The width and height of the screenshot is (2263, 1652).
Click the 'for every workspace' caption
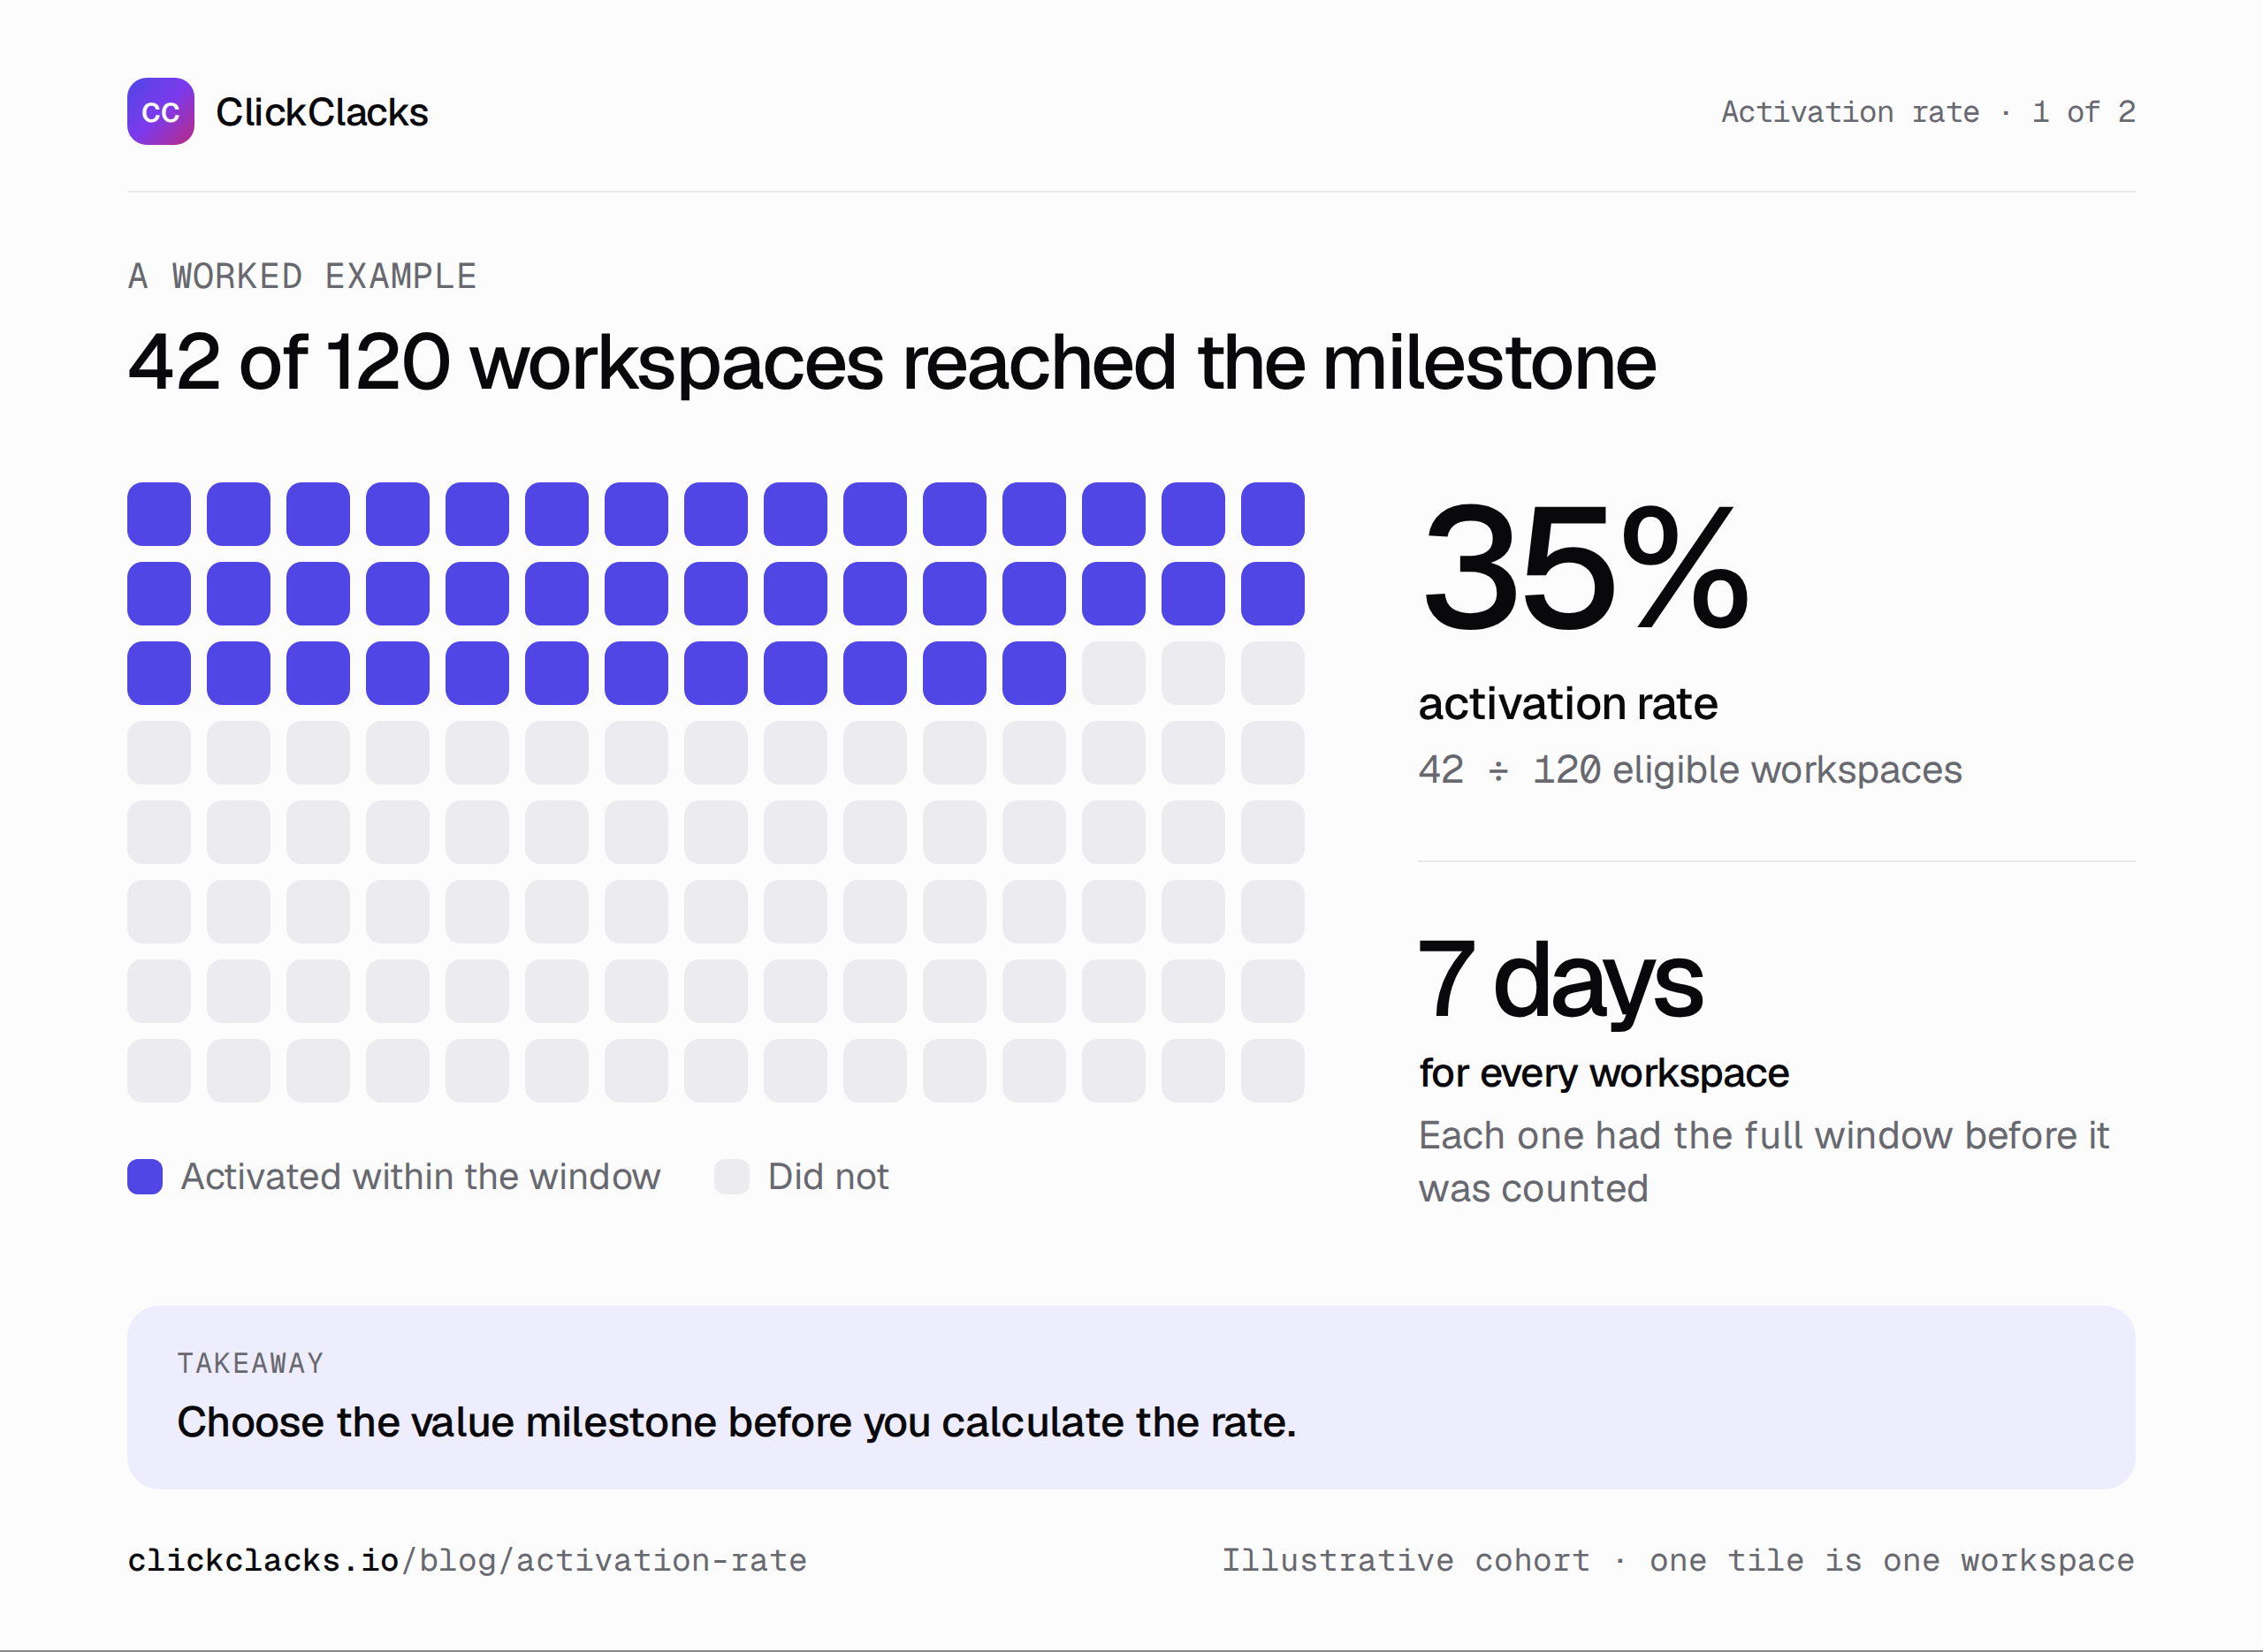(x=1604, y=1073)
